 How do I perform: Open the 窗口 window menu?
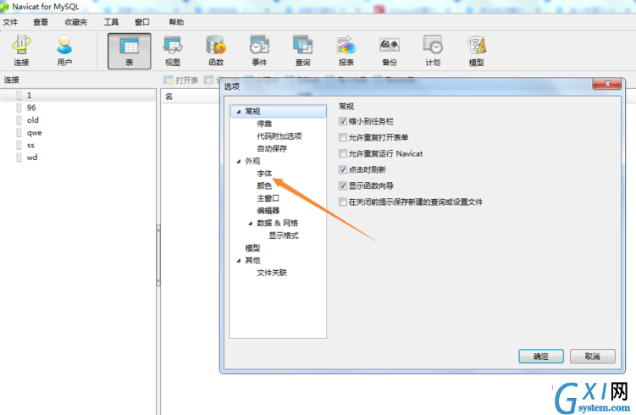pyautogui.click(x=142, y=22)
